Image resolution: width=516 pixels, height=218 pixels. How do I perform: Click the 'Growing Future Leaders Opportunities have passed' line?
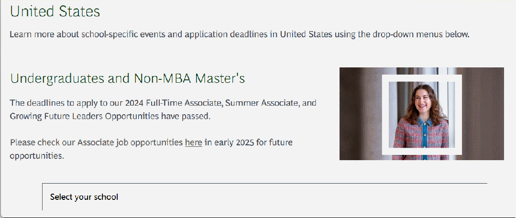[110, 116]
